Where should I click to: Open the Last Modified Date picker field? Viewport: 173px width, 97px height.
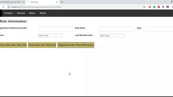pos(112,36)
